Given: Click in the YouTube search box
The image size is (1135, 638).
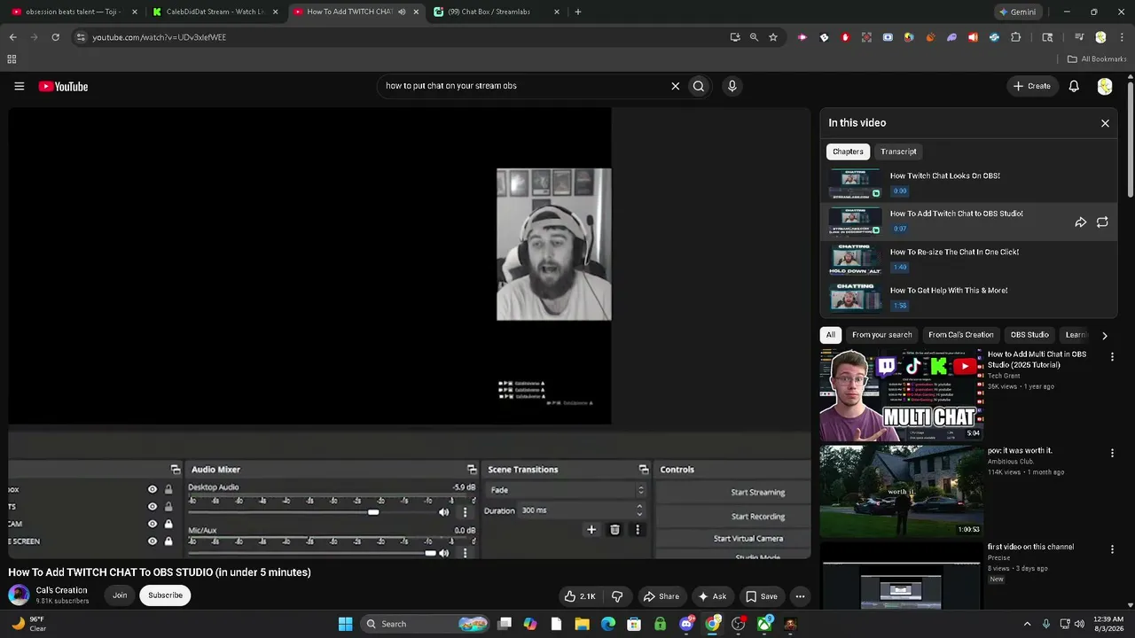Looking at the screenshot, I should coord(523,86).
